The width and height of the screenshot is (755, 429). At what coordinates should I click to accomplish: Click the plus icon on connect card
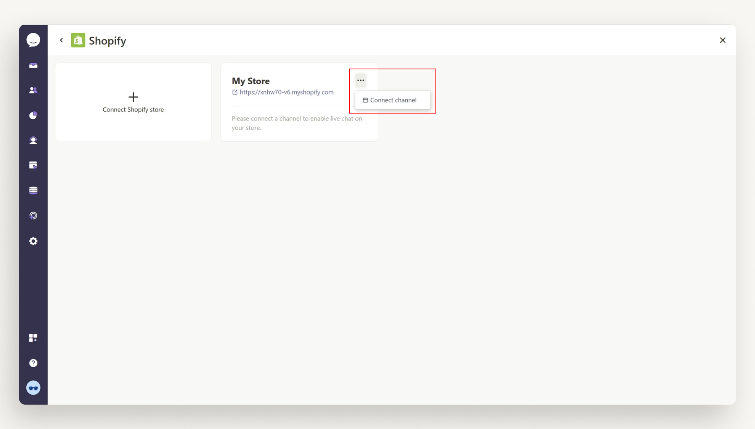(133, 97)
